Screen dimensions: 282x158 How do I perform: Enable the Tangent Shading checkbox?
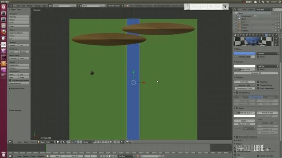click(258, 85)
